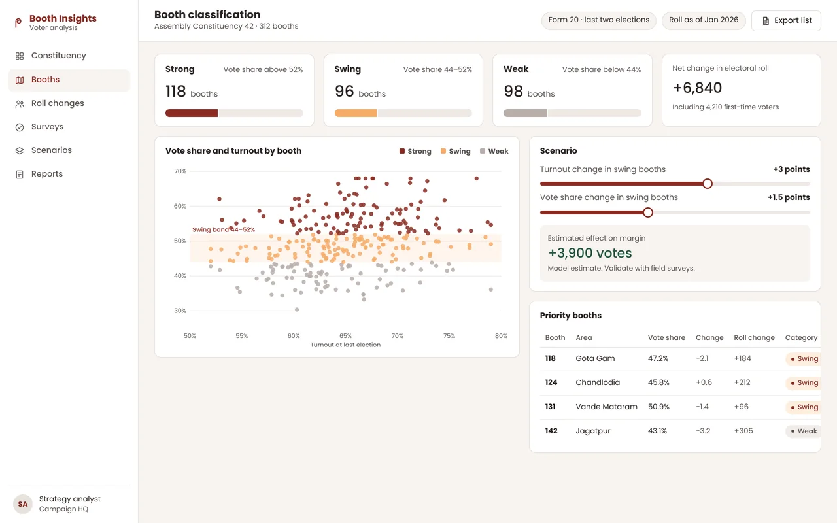Toggle the Strong legend item
Image resolution: width=837 pixels, height=523 pixels.
(x=415, y=151)
